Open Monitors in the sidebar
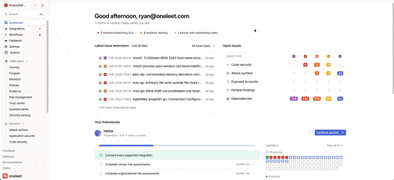 tap(15, 79)
